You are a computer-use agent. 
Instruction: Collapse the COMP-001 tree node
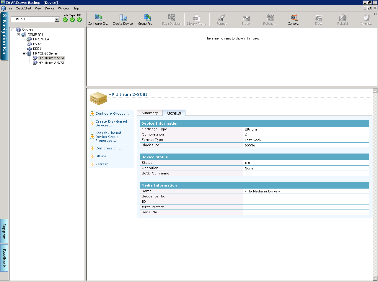[18, 34]
